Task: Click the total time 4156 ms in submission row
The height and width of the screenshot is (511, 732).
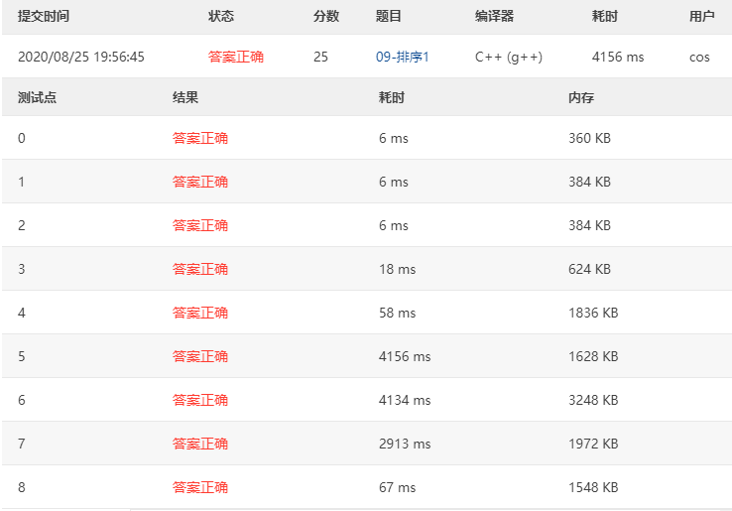Action: tap(618, 57)
